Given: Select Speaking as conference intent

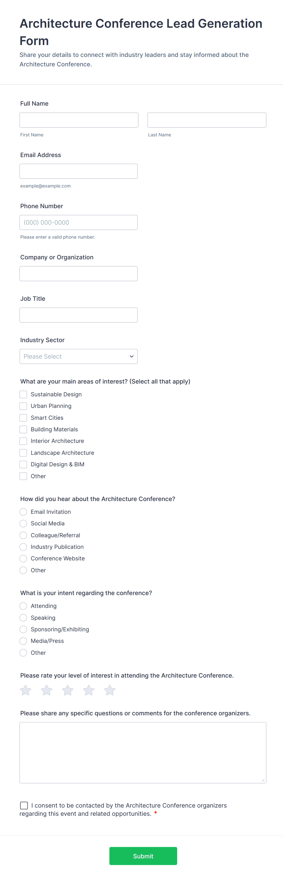Looking at the screenshot, I should tap(23, 618).
